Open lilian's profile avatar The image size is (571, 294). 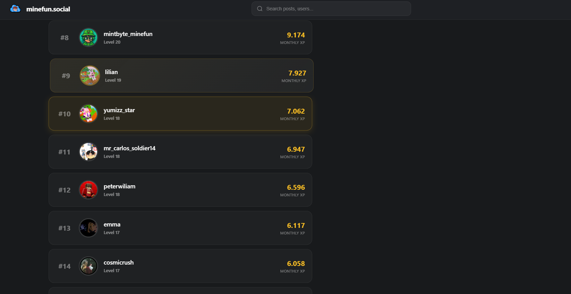[x=90, y=75]
